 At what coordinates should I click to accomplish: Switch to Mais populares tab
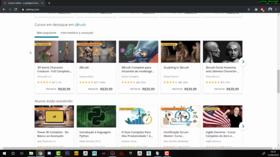click(x=46, y=33)
